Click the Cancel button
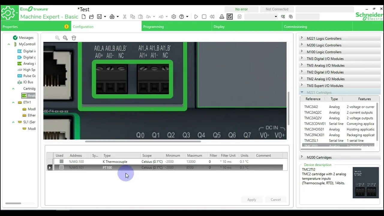The width and height of the screenshot is (384, 216). [x=275, y=199]
